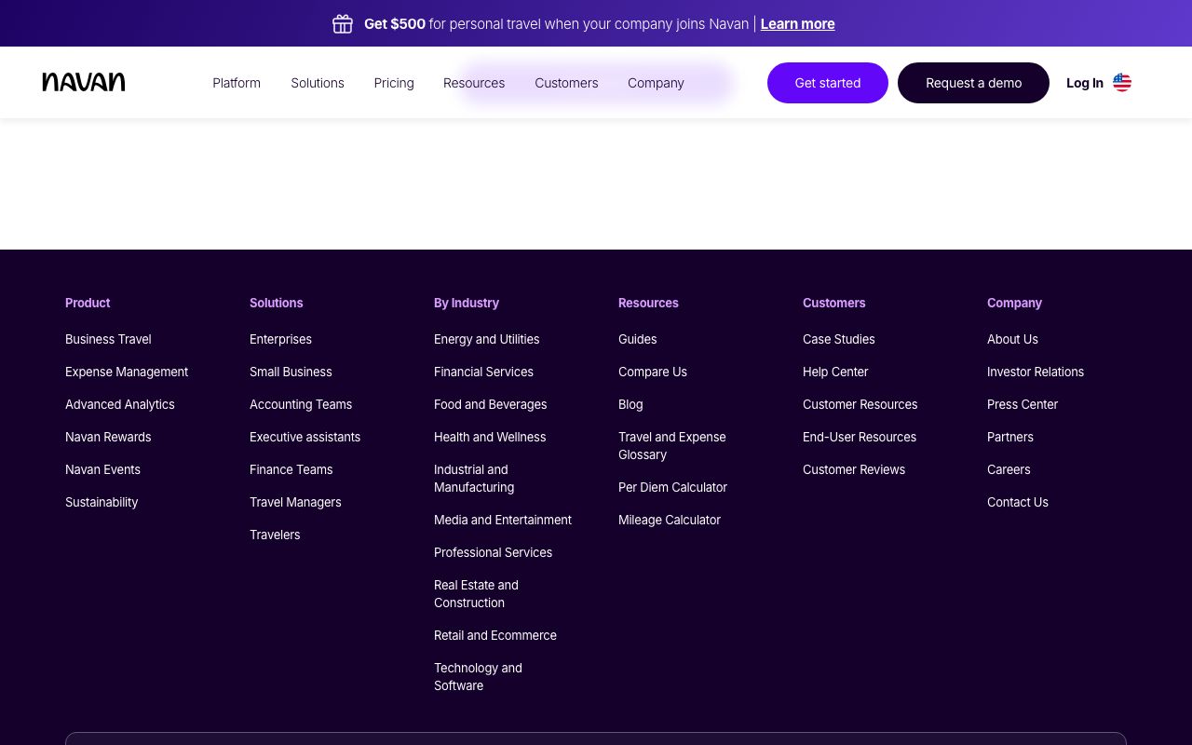Go to Partners page
Screen dimensions: 1192x745
point(1010,438)
